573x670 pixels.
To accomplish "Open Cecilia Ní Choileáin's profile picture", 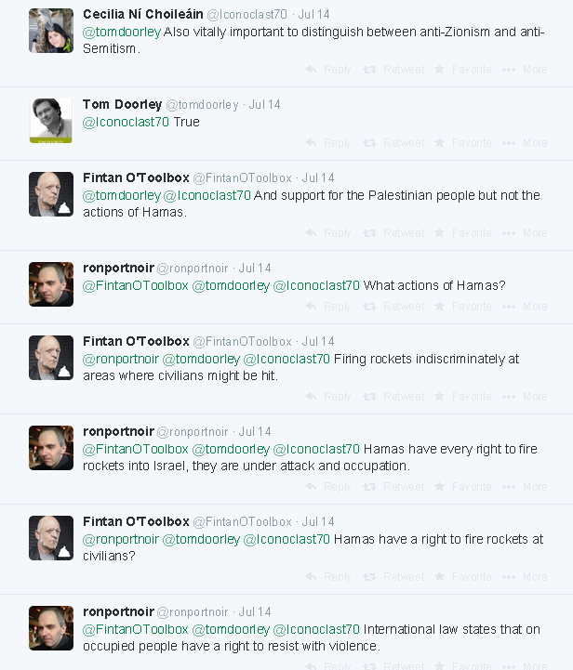I will pos(51,31).
